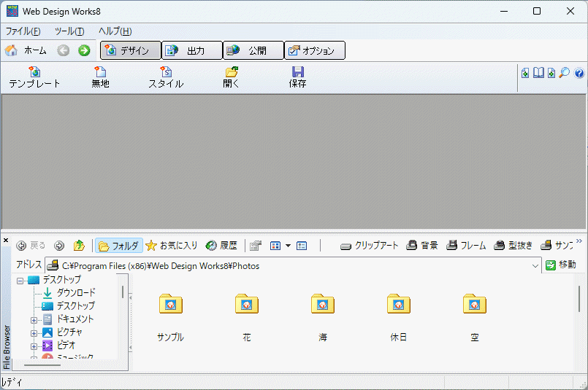This screenshot has height=390, width=588.
Task: Jump to the フレーム frames folder
Action: click(466, 246)
